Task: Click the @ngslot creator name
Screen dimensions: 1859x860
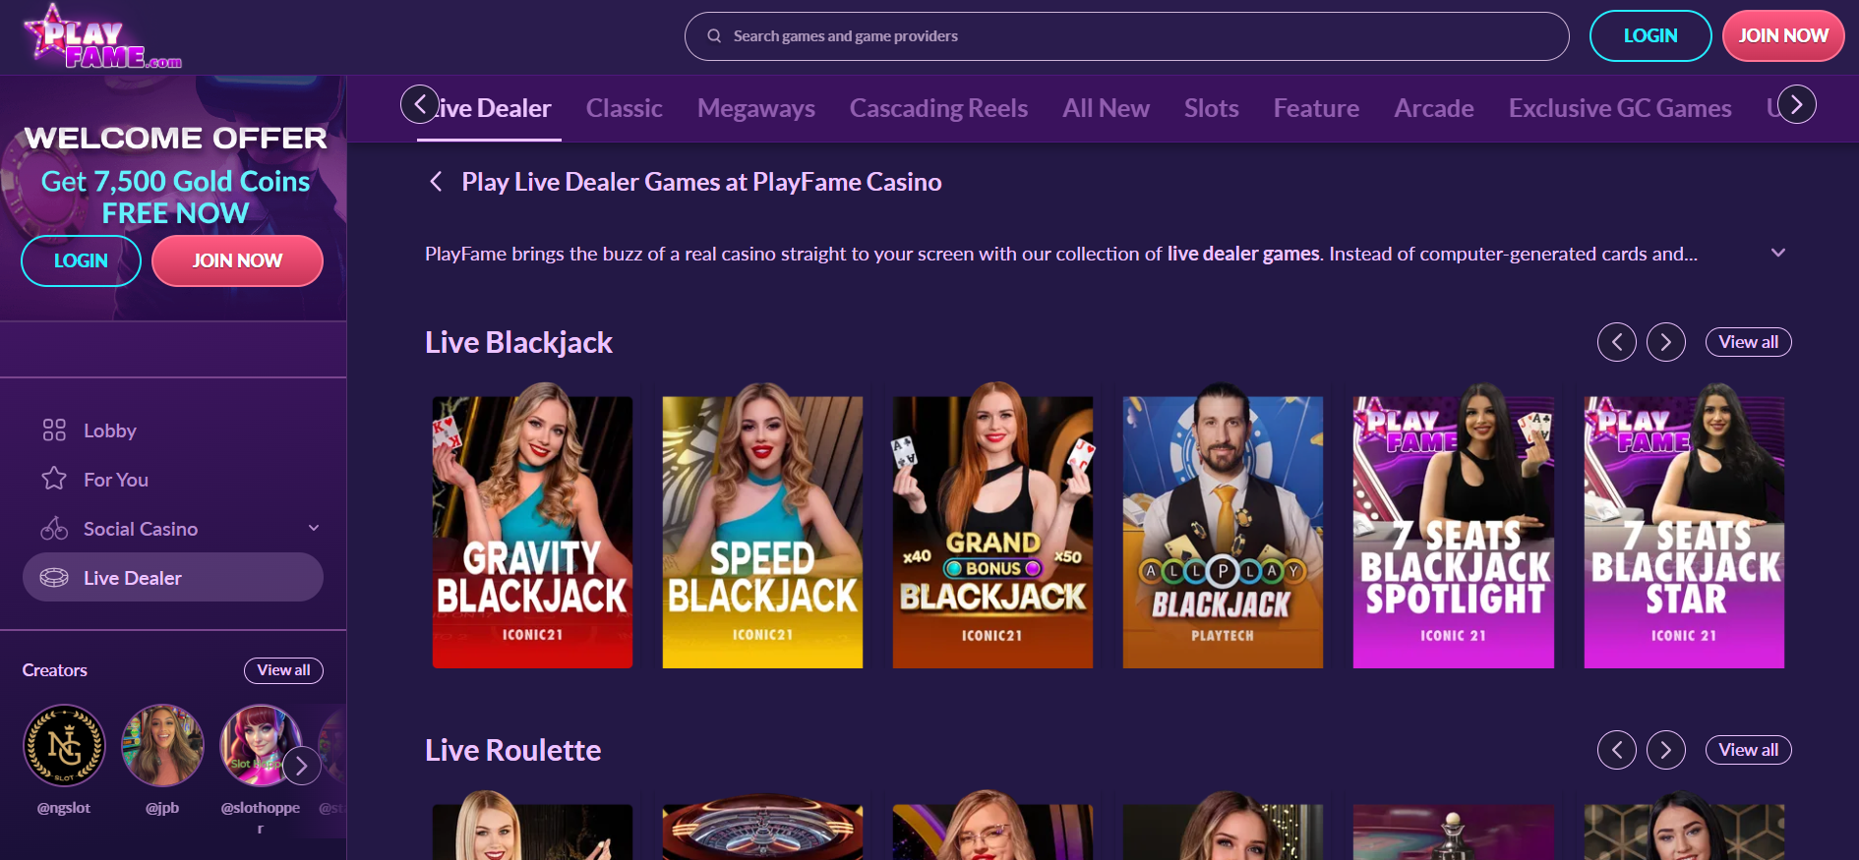Action: tap(64, 808)
